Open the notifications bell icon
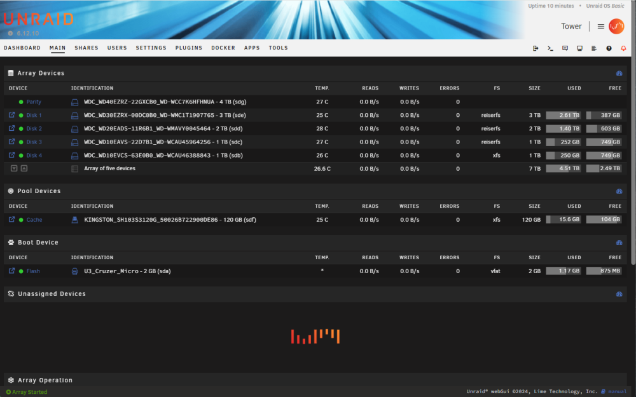 [623, 48]
